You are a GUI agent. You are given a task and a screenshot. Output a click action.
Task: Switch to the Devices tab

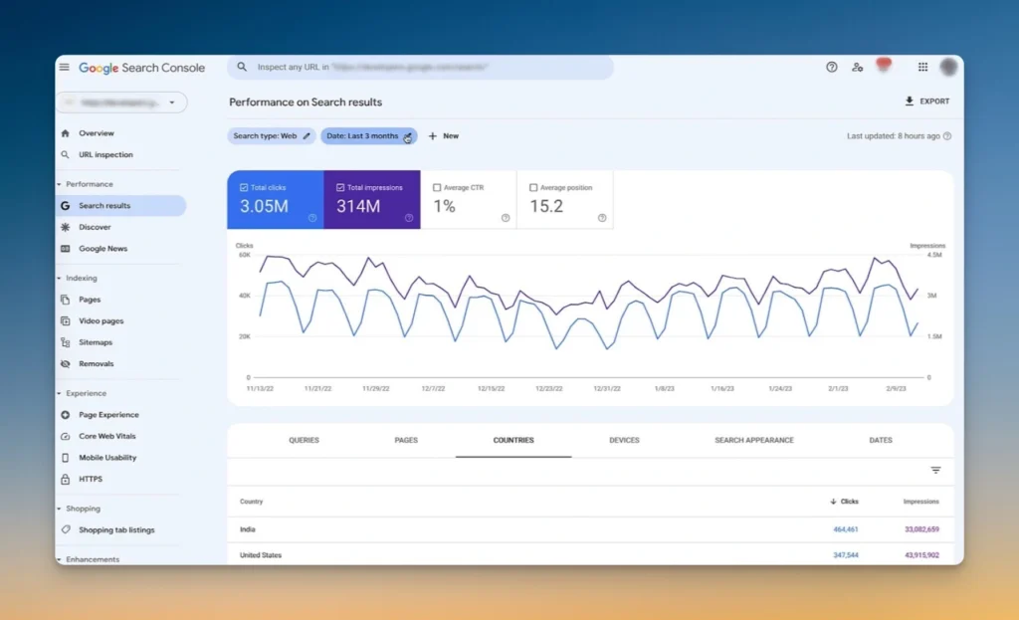[623, 440]
